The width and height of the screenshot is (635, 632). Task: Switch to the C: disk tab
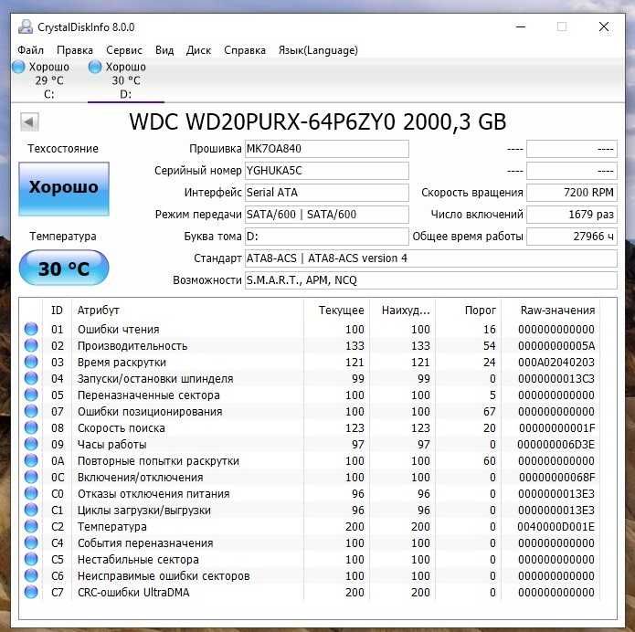49,80
